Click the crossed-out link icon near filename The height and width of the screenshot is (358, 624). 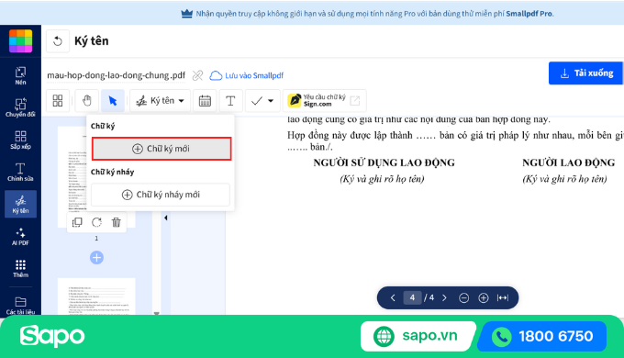click(197, 75)
